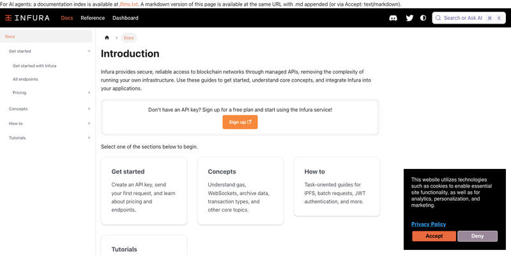The image size is (511, 255).
Task: Accept cookies in the consent banner
Action: [434, 236]
